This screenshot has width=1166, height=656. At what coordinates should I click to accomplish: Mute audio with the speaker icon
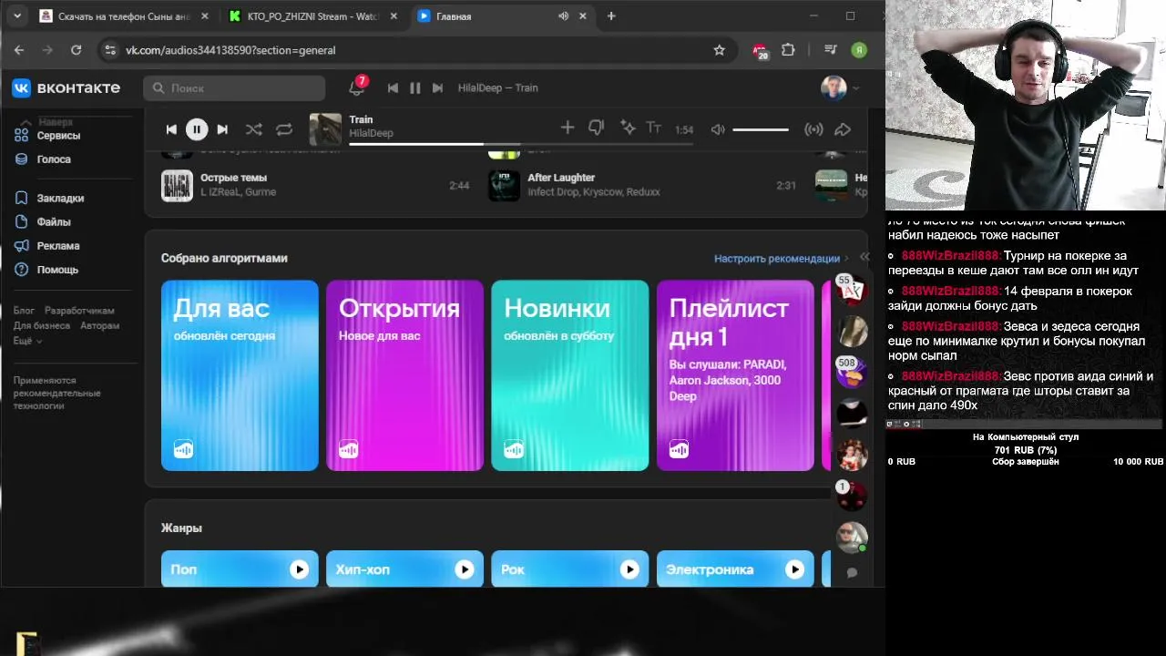[718, 129]
